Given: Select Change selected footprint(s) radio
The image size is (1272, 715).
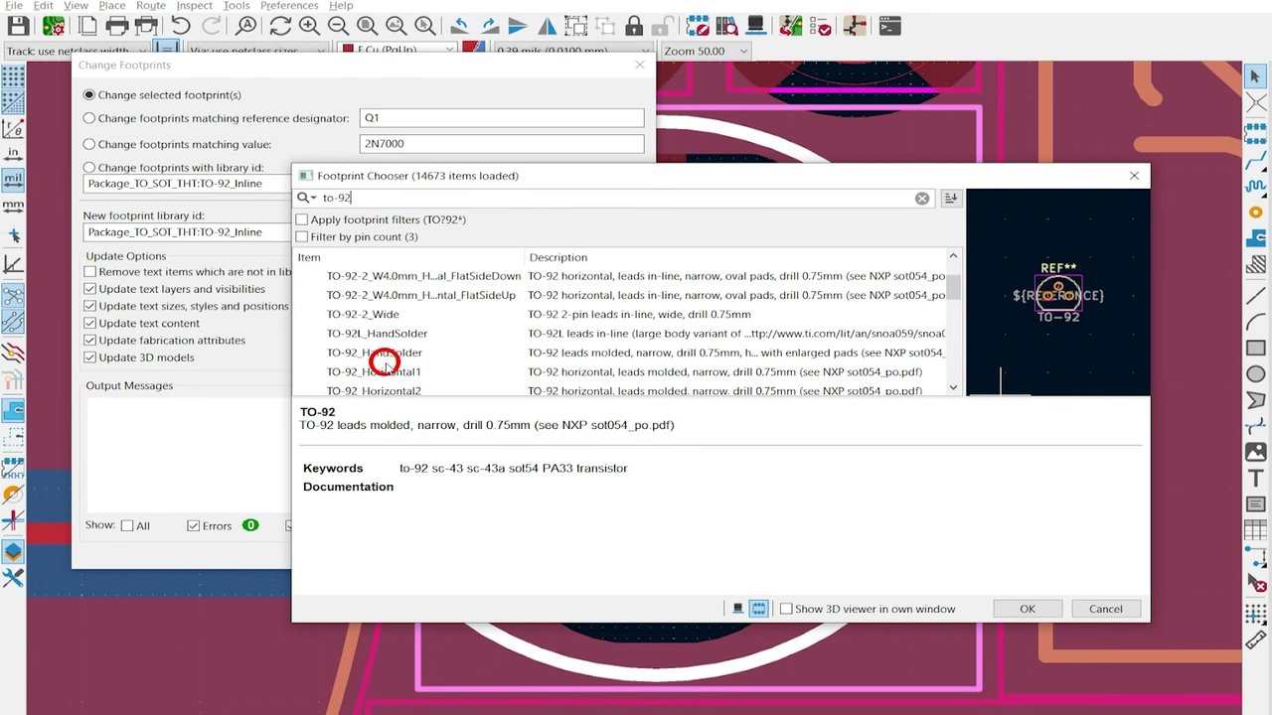Looking at the screenshot, I should (x=89, y=95).
